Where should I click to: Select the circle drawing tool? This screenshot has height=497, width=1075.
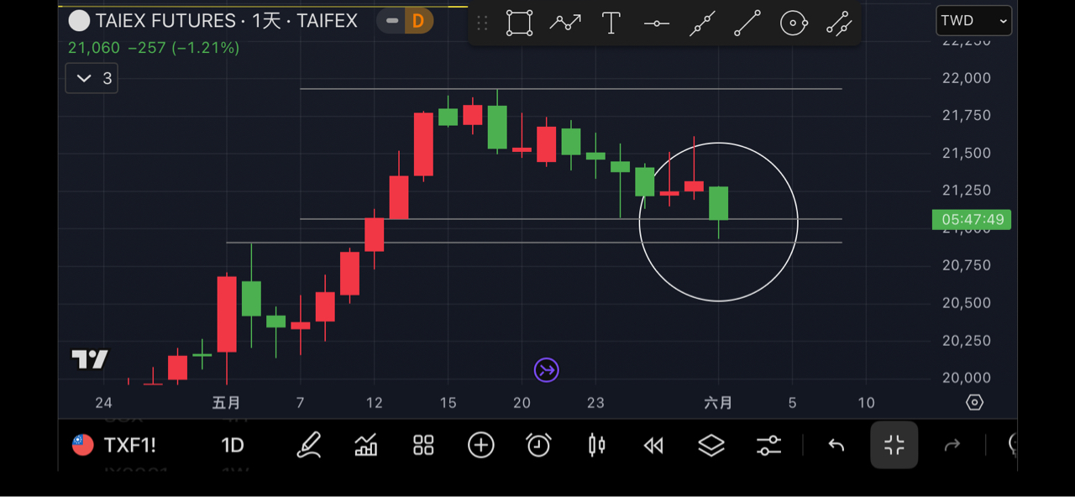point(794,24)
